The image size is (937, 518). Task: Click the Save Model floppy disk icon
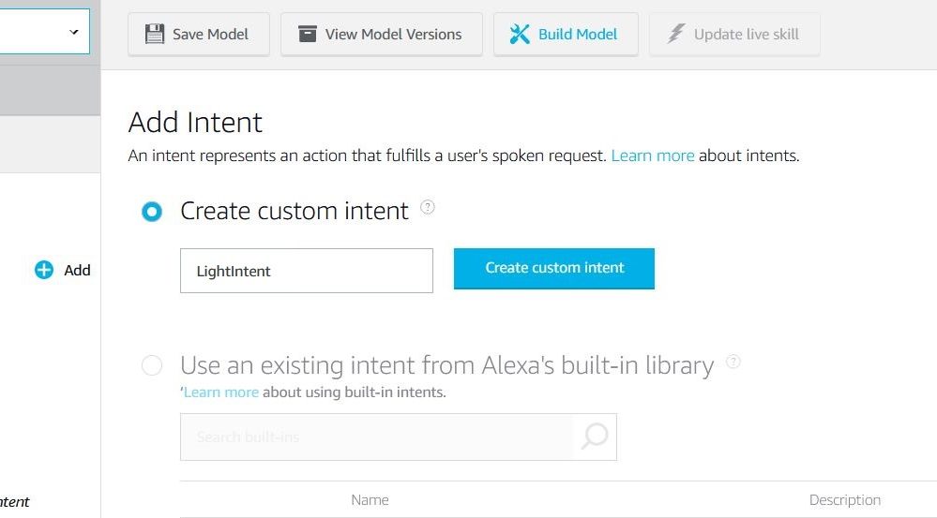pyautogui.click(x=154, y=34)
